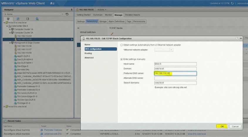Open vcsa-01b.corp.local server link in tasks
The width and height of the screenshot is (248, 137).
197,134
